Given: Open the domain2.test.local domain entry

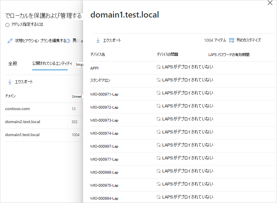Looking at the screenshot, I should coord(23,122).
